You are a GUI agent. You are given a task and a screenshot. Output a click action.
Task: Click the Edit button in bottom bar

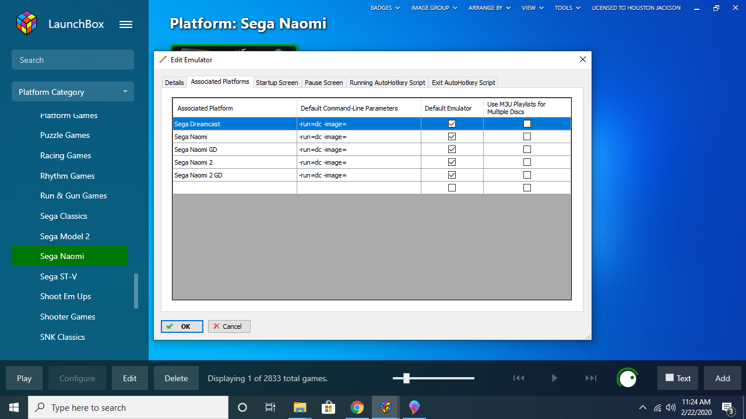click(x=130, y=378)
